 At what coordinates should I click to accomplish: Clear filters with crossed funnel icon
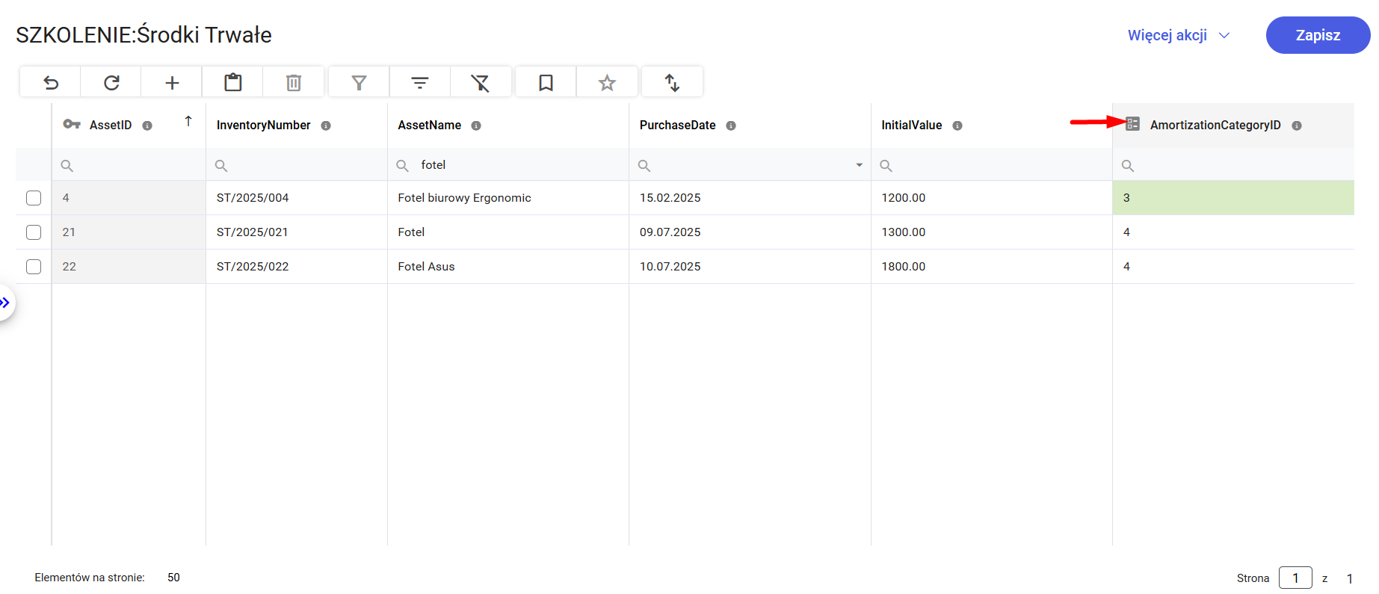[481, 82]
